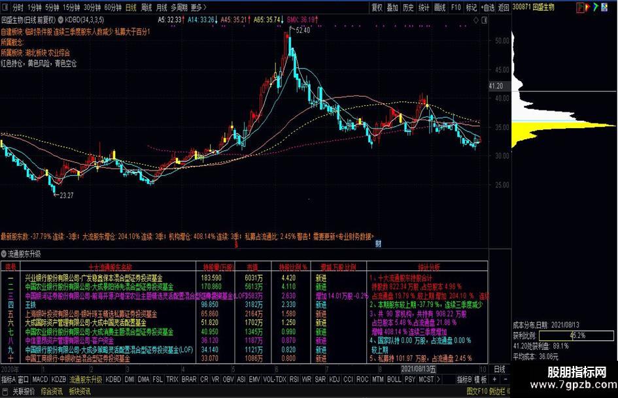618x398 pixels.
Task: Select the 60分钟 period
Action: pos(112,7)
